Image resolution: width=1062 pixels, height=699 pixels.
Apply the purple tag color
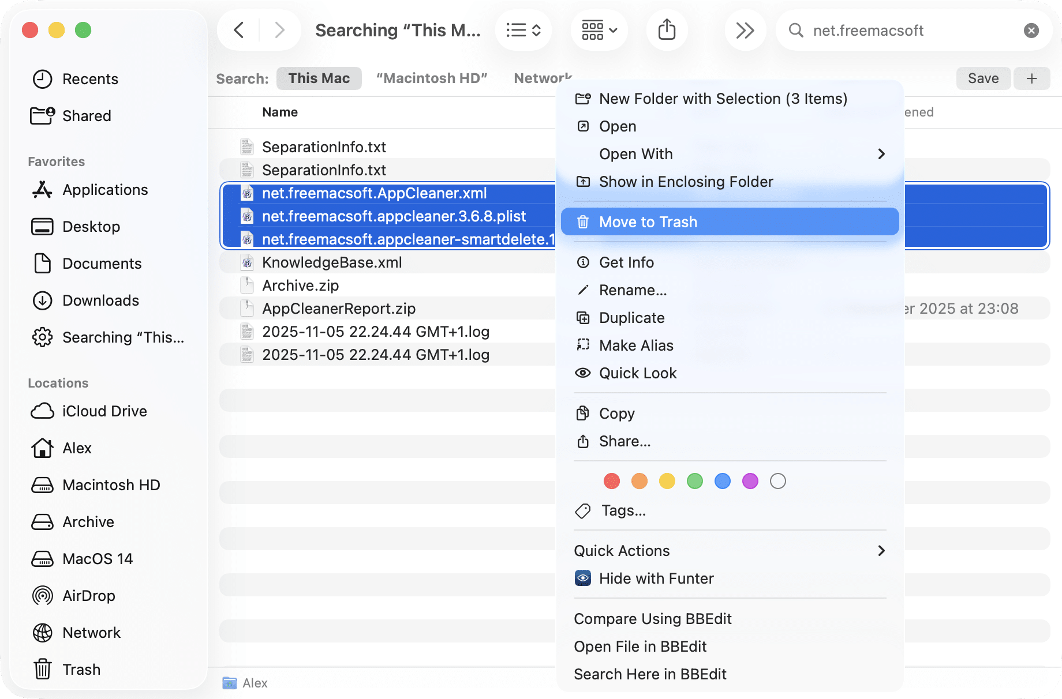pos(750,481)
